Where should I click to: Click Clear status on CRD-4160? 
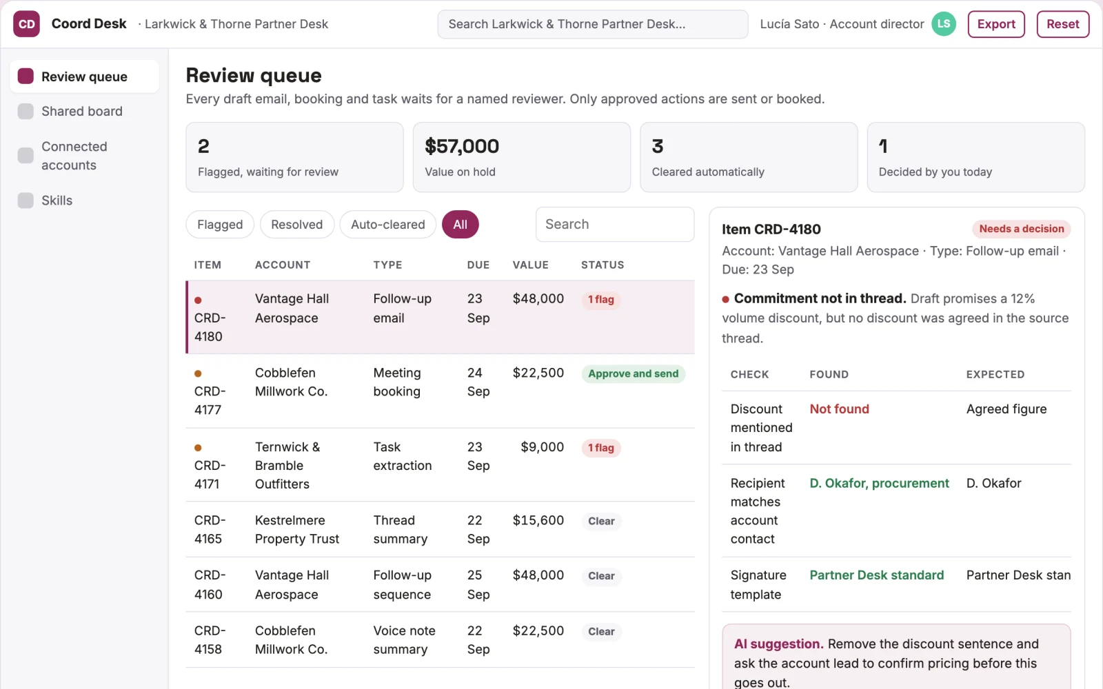(601, 576)
